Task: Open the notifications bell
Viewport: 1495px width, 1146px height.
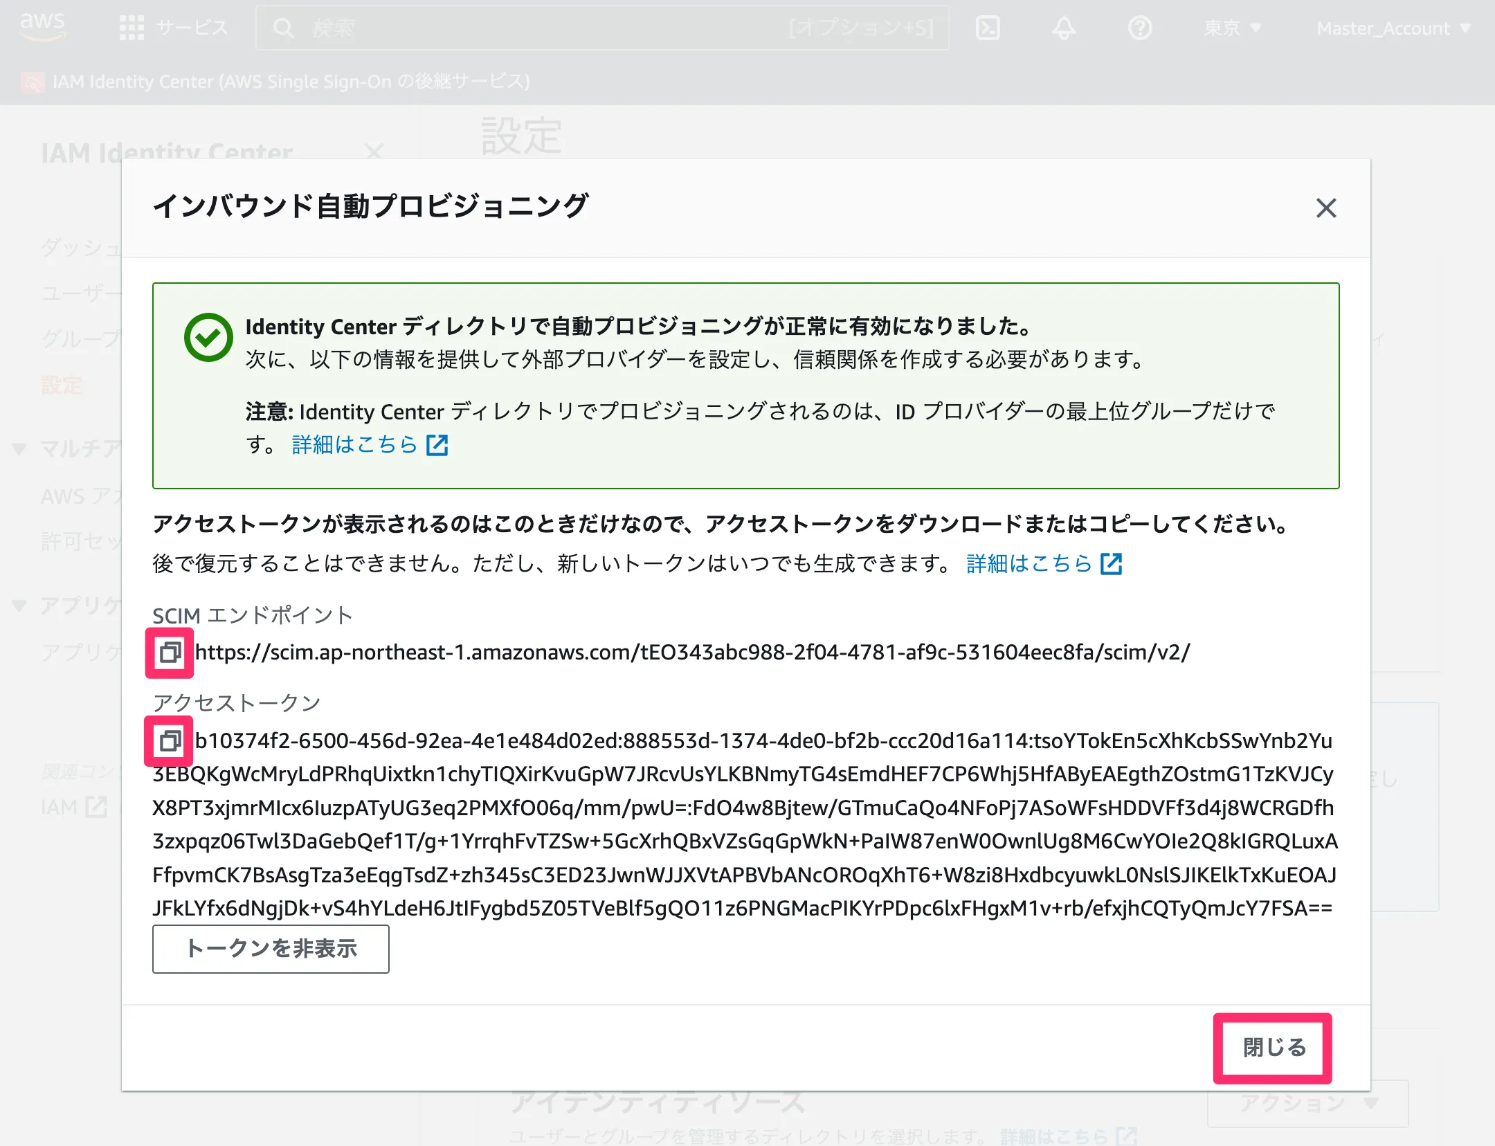Action: tap(1064, 28)
